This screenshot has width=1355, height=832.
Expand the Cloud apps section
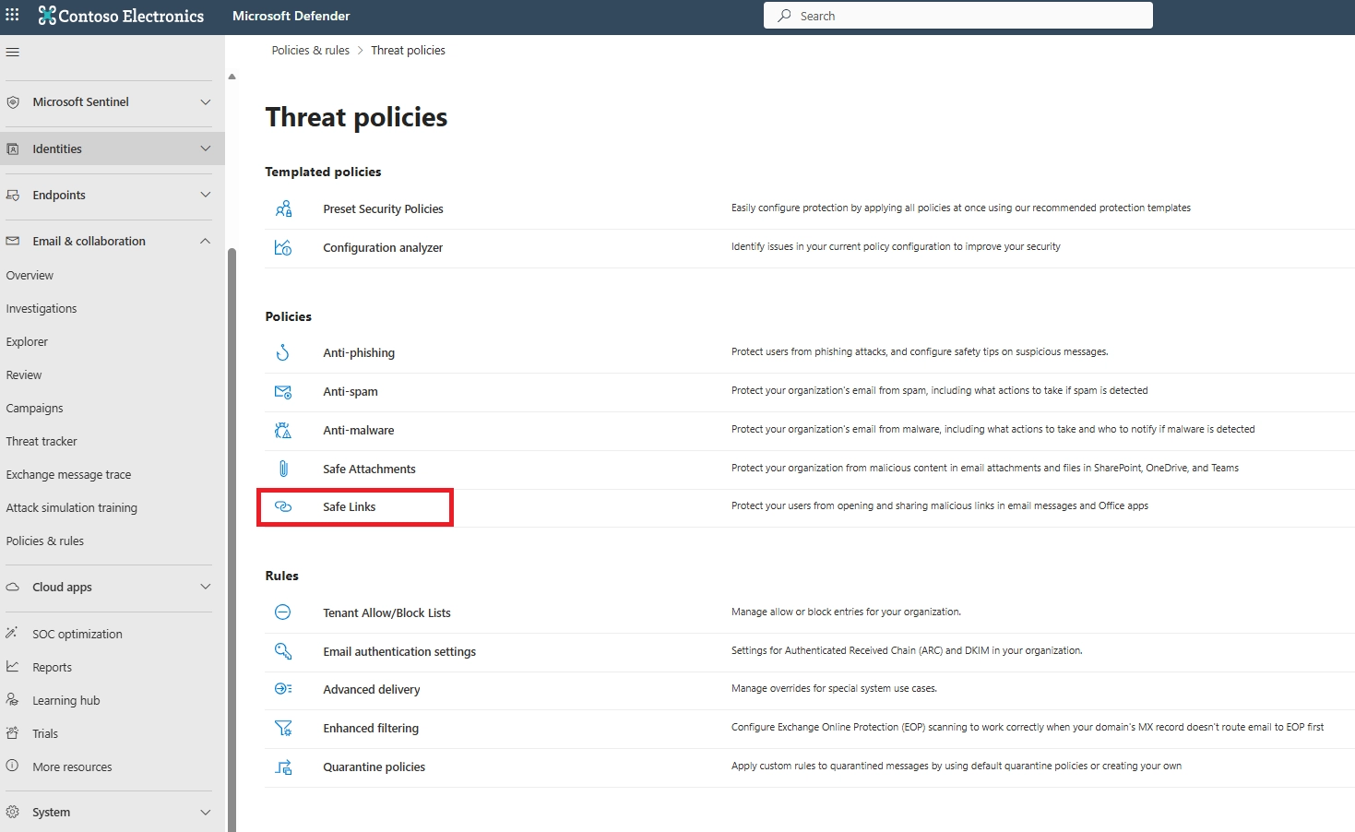click(x=205, y=587)
